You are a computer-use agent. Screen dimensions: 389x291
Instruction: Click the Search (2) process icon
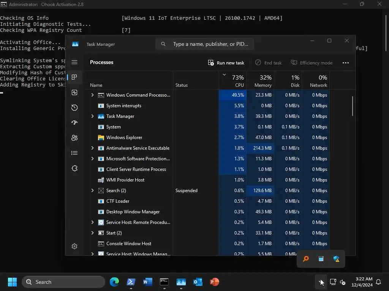101,191
